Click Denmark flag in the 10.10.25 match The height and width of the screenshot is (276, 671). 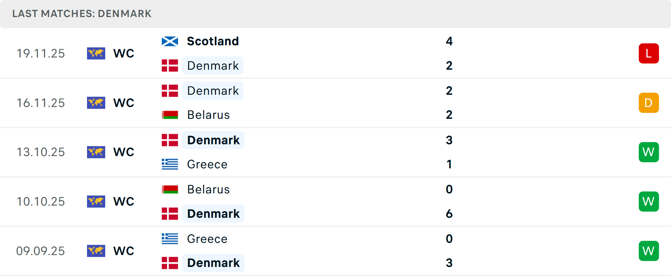coord(170,214)
